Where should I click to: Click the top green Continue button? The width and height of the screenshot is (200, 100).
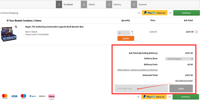click(x=186, y=13)
